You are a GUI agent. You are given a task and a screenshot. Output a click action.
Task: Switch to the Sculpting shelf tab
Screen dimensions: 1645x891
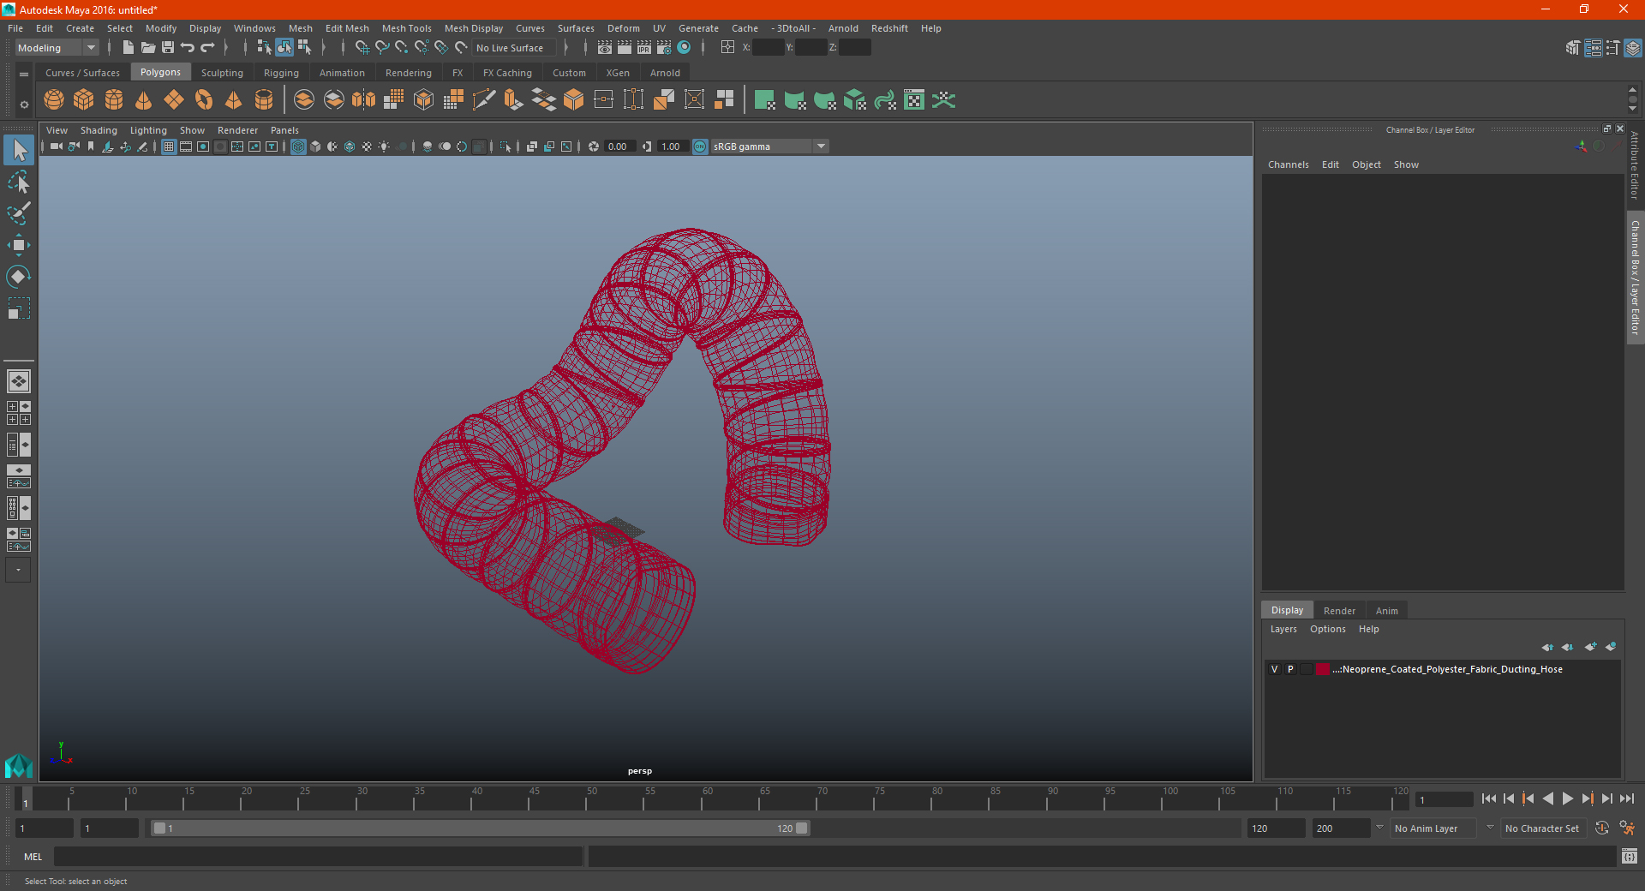pyautogui.click(x=222, y=73)
